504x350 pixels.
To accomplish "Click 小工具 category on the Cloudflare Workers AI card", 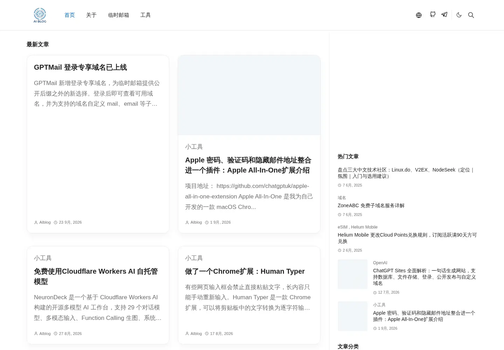I will pyautogui.click(x=43, y=258).
